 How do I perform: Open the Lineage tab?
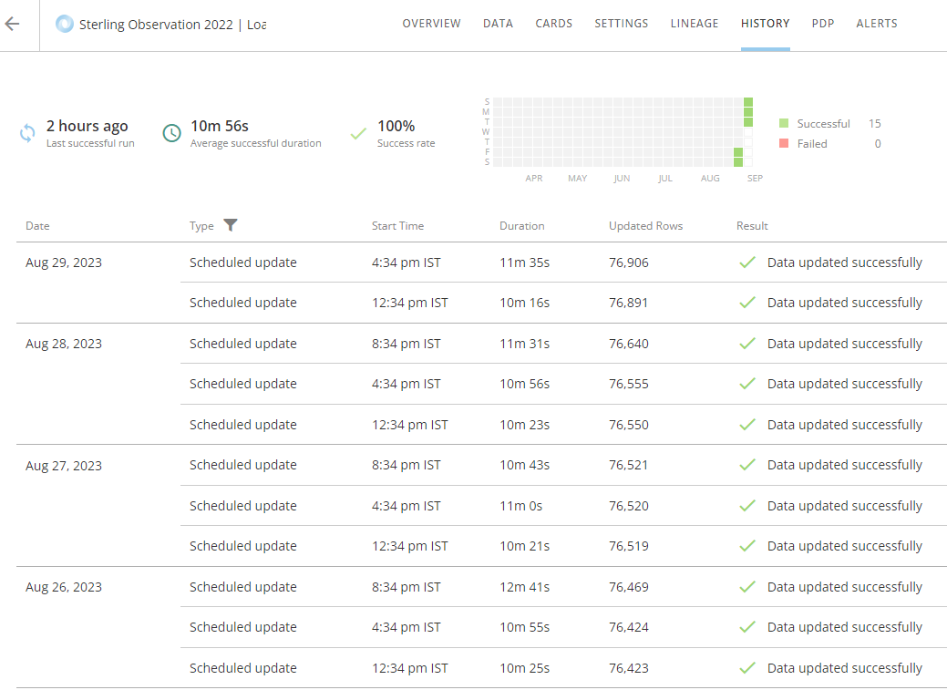(695, 24)
